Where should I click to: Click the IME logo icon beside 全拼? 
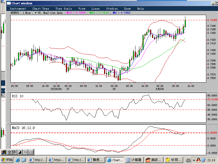pyautogui.click(x=4, y=152)
